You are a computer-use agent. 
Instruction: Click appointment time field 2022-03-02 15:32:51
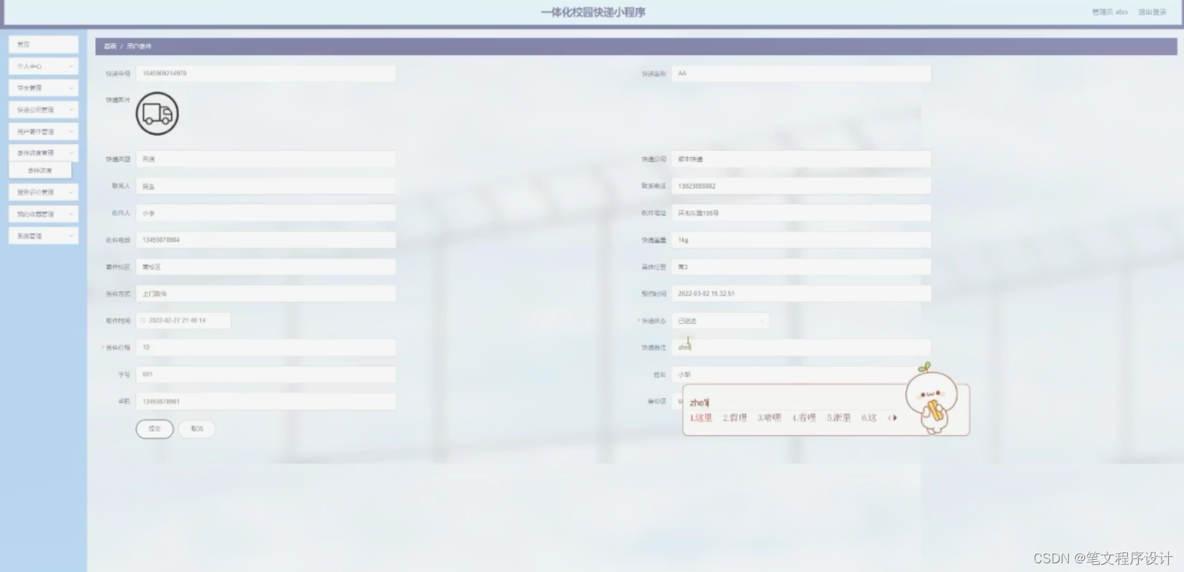pyautogui.click(x=801, y=294)
